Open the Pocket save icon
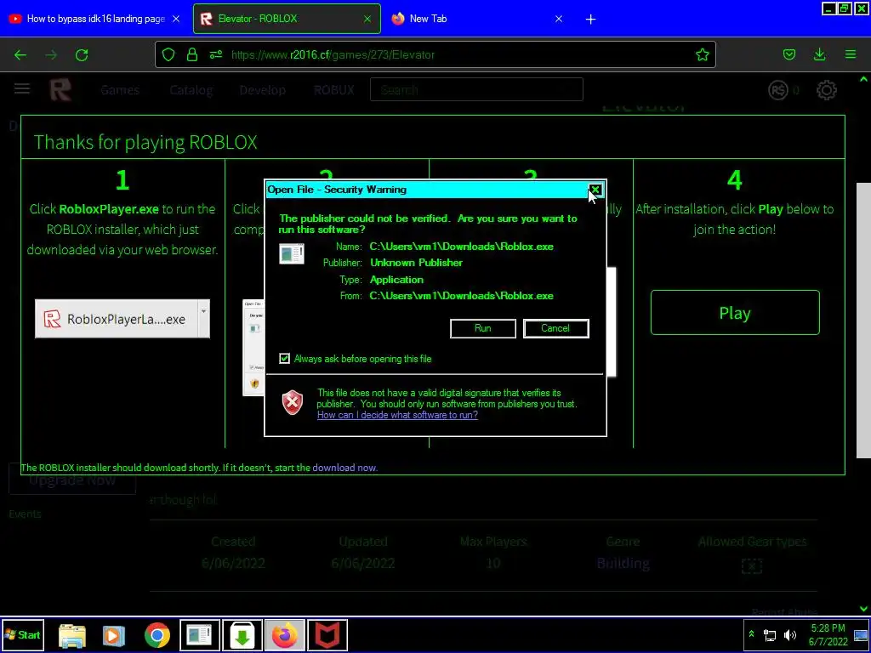Viewport: 871px width, 653px height. pyautogui.click(x=788, y=54)
